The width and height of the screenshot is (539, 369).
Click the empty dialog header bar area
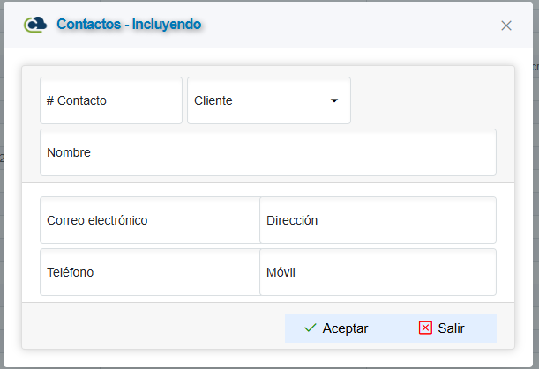(x=353, y=25)
